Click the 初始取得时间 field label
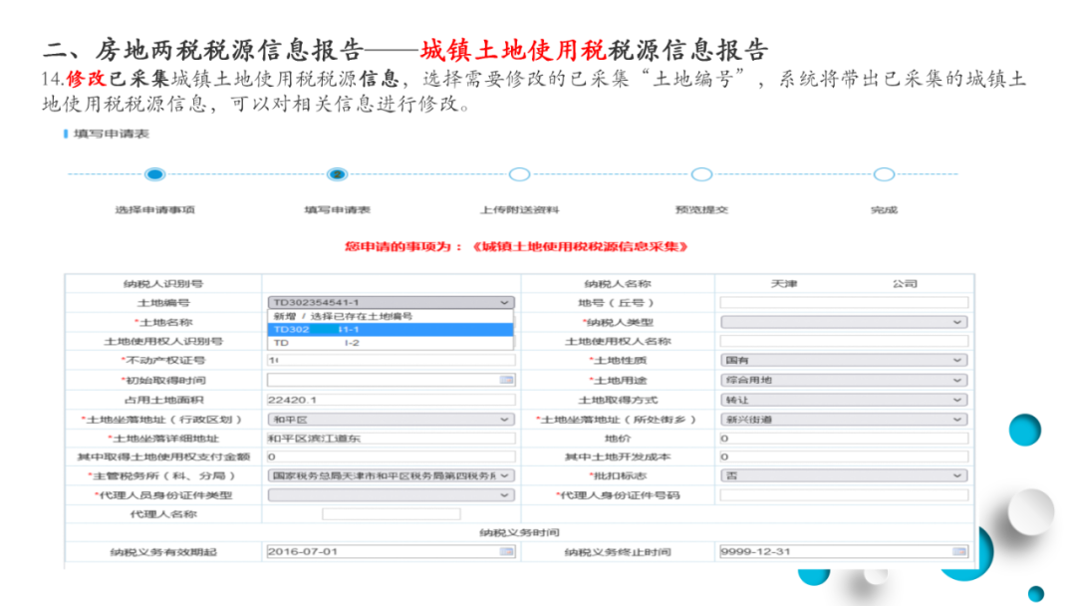Screen dimensions: 1076x606 [x=163, y=380]
